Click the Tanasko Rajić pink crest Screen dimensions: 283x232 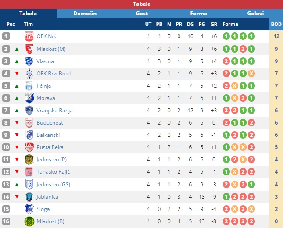29,172
